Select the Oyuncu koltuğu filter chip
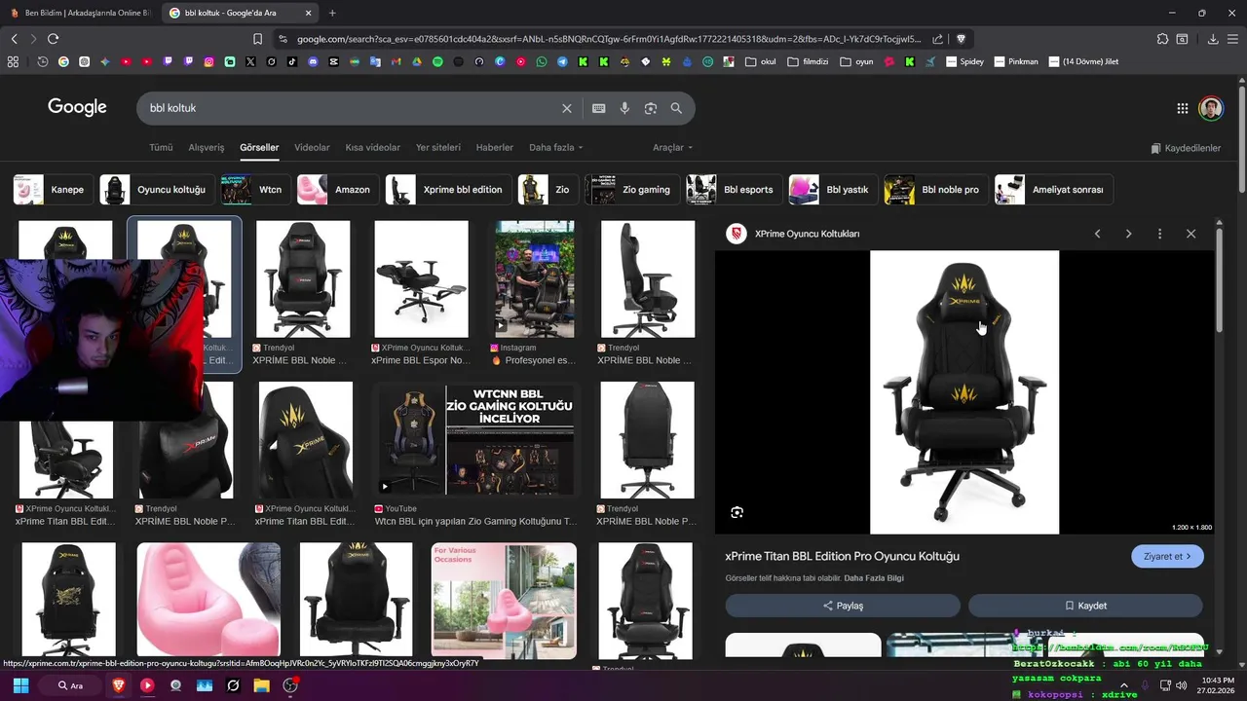The width and height of the screenshot is (1247, 701). click(156, 190)
